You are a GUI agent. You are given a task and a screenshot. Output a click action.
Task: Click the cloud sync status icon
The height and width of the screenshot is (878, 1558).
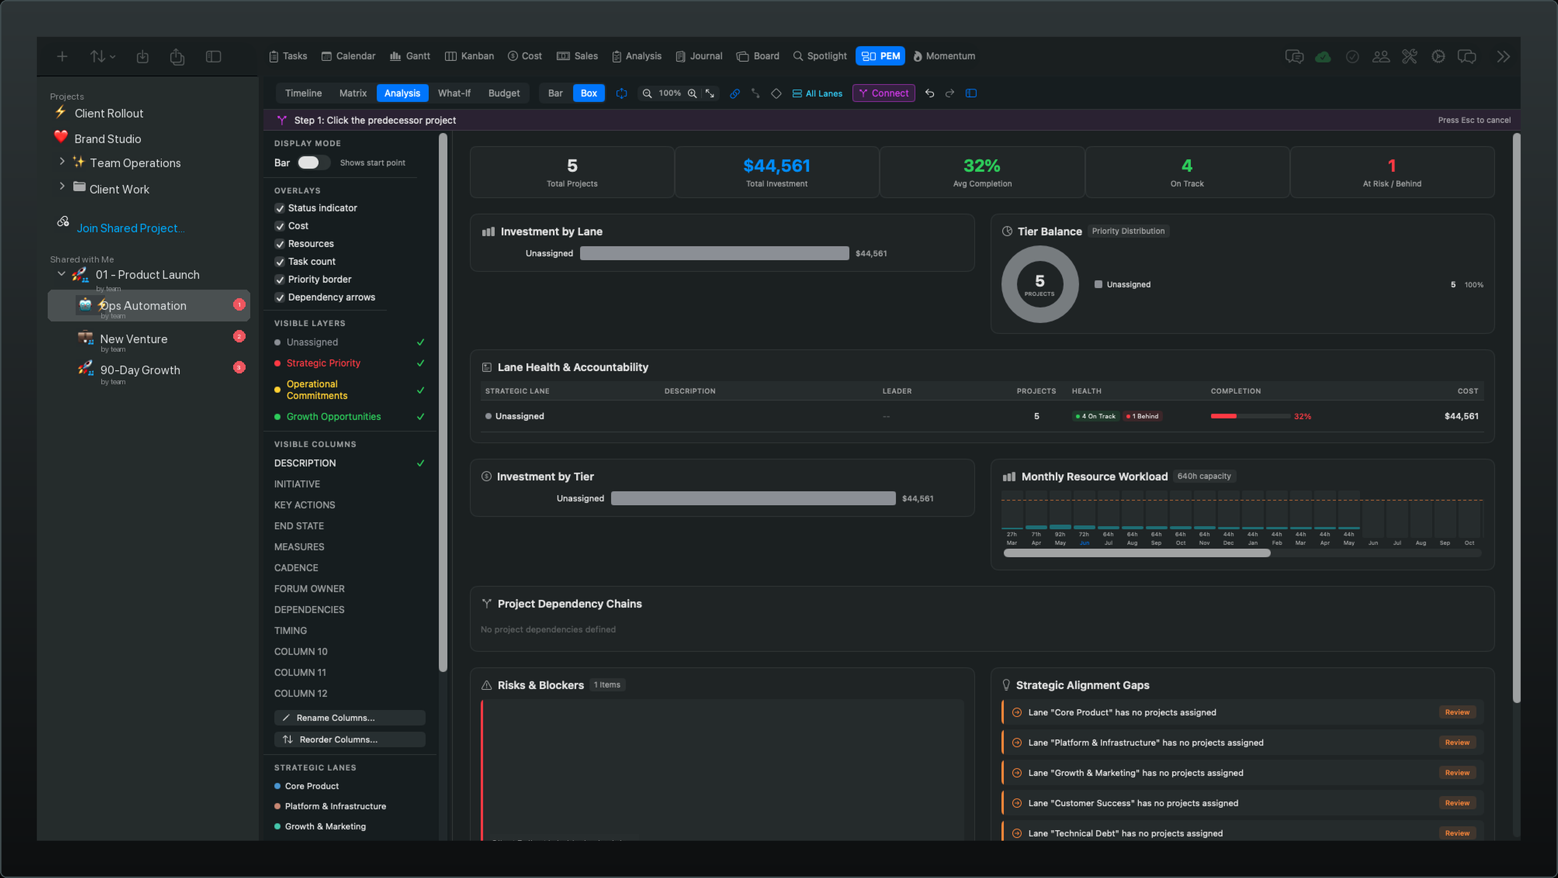[1323, 56]
